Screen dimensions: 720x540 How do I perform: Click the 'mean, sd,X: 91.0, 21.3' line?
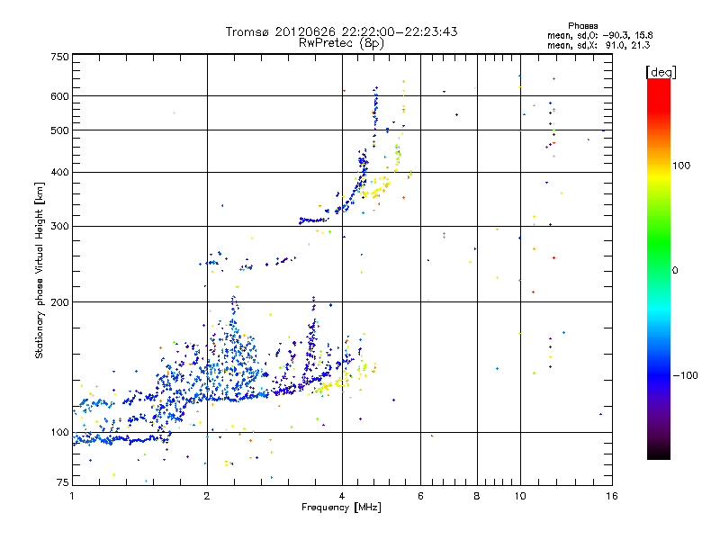point(598,45)
